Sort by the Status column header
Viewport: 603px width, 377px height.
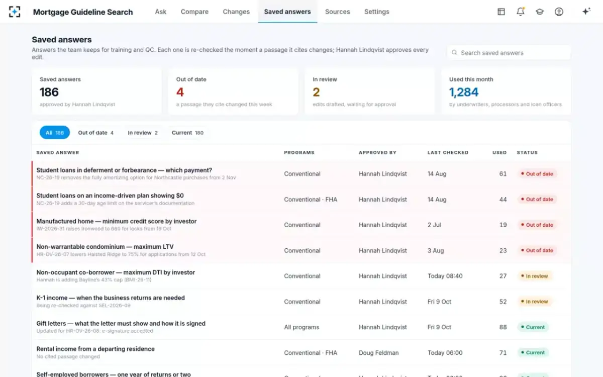(527, 152)
